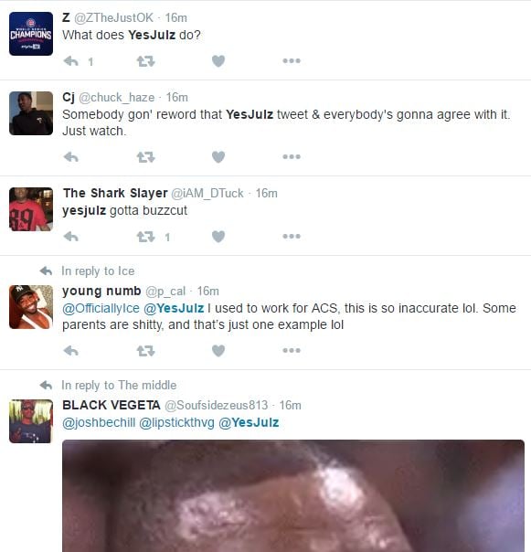Like young numb's tweet about ACS
This screenshot has width=531, height=552.
point(218,351)
